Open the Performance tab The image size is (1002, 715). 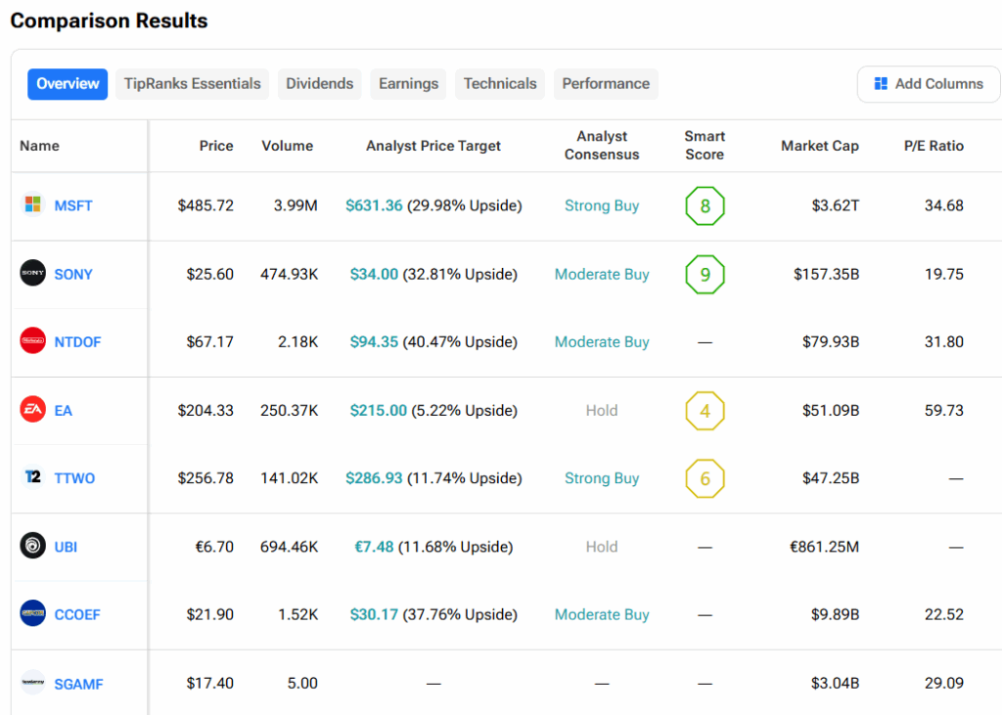(x=606, y=84)
